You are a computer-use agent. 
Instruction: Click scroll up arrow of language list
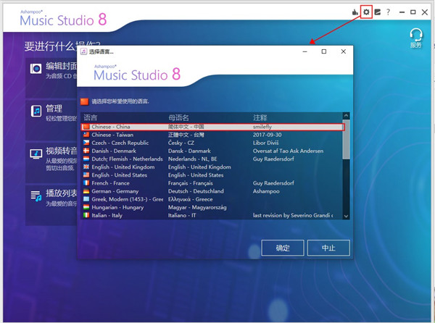pyautogui.click(x=346, y=115)
